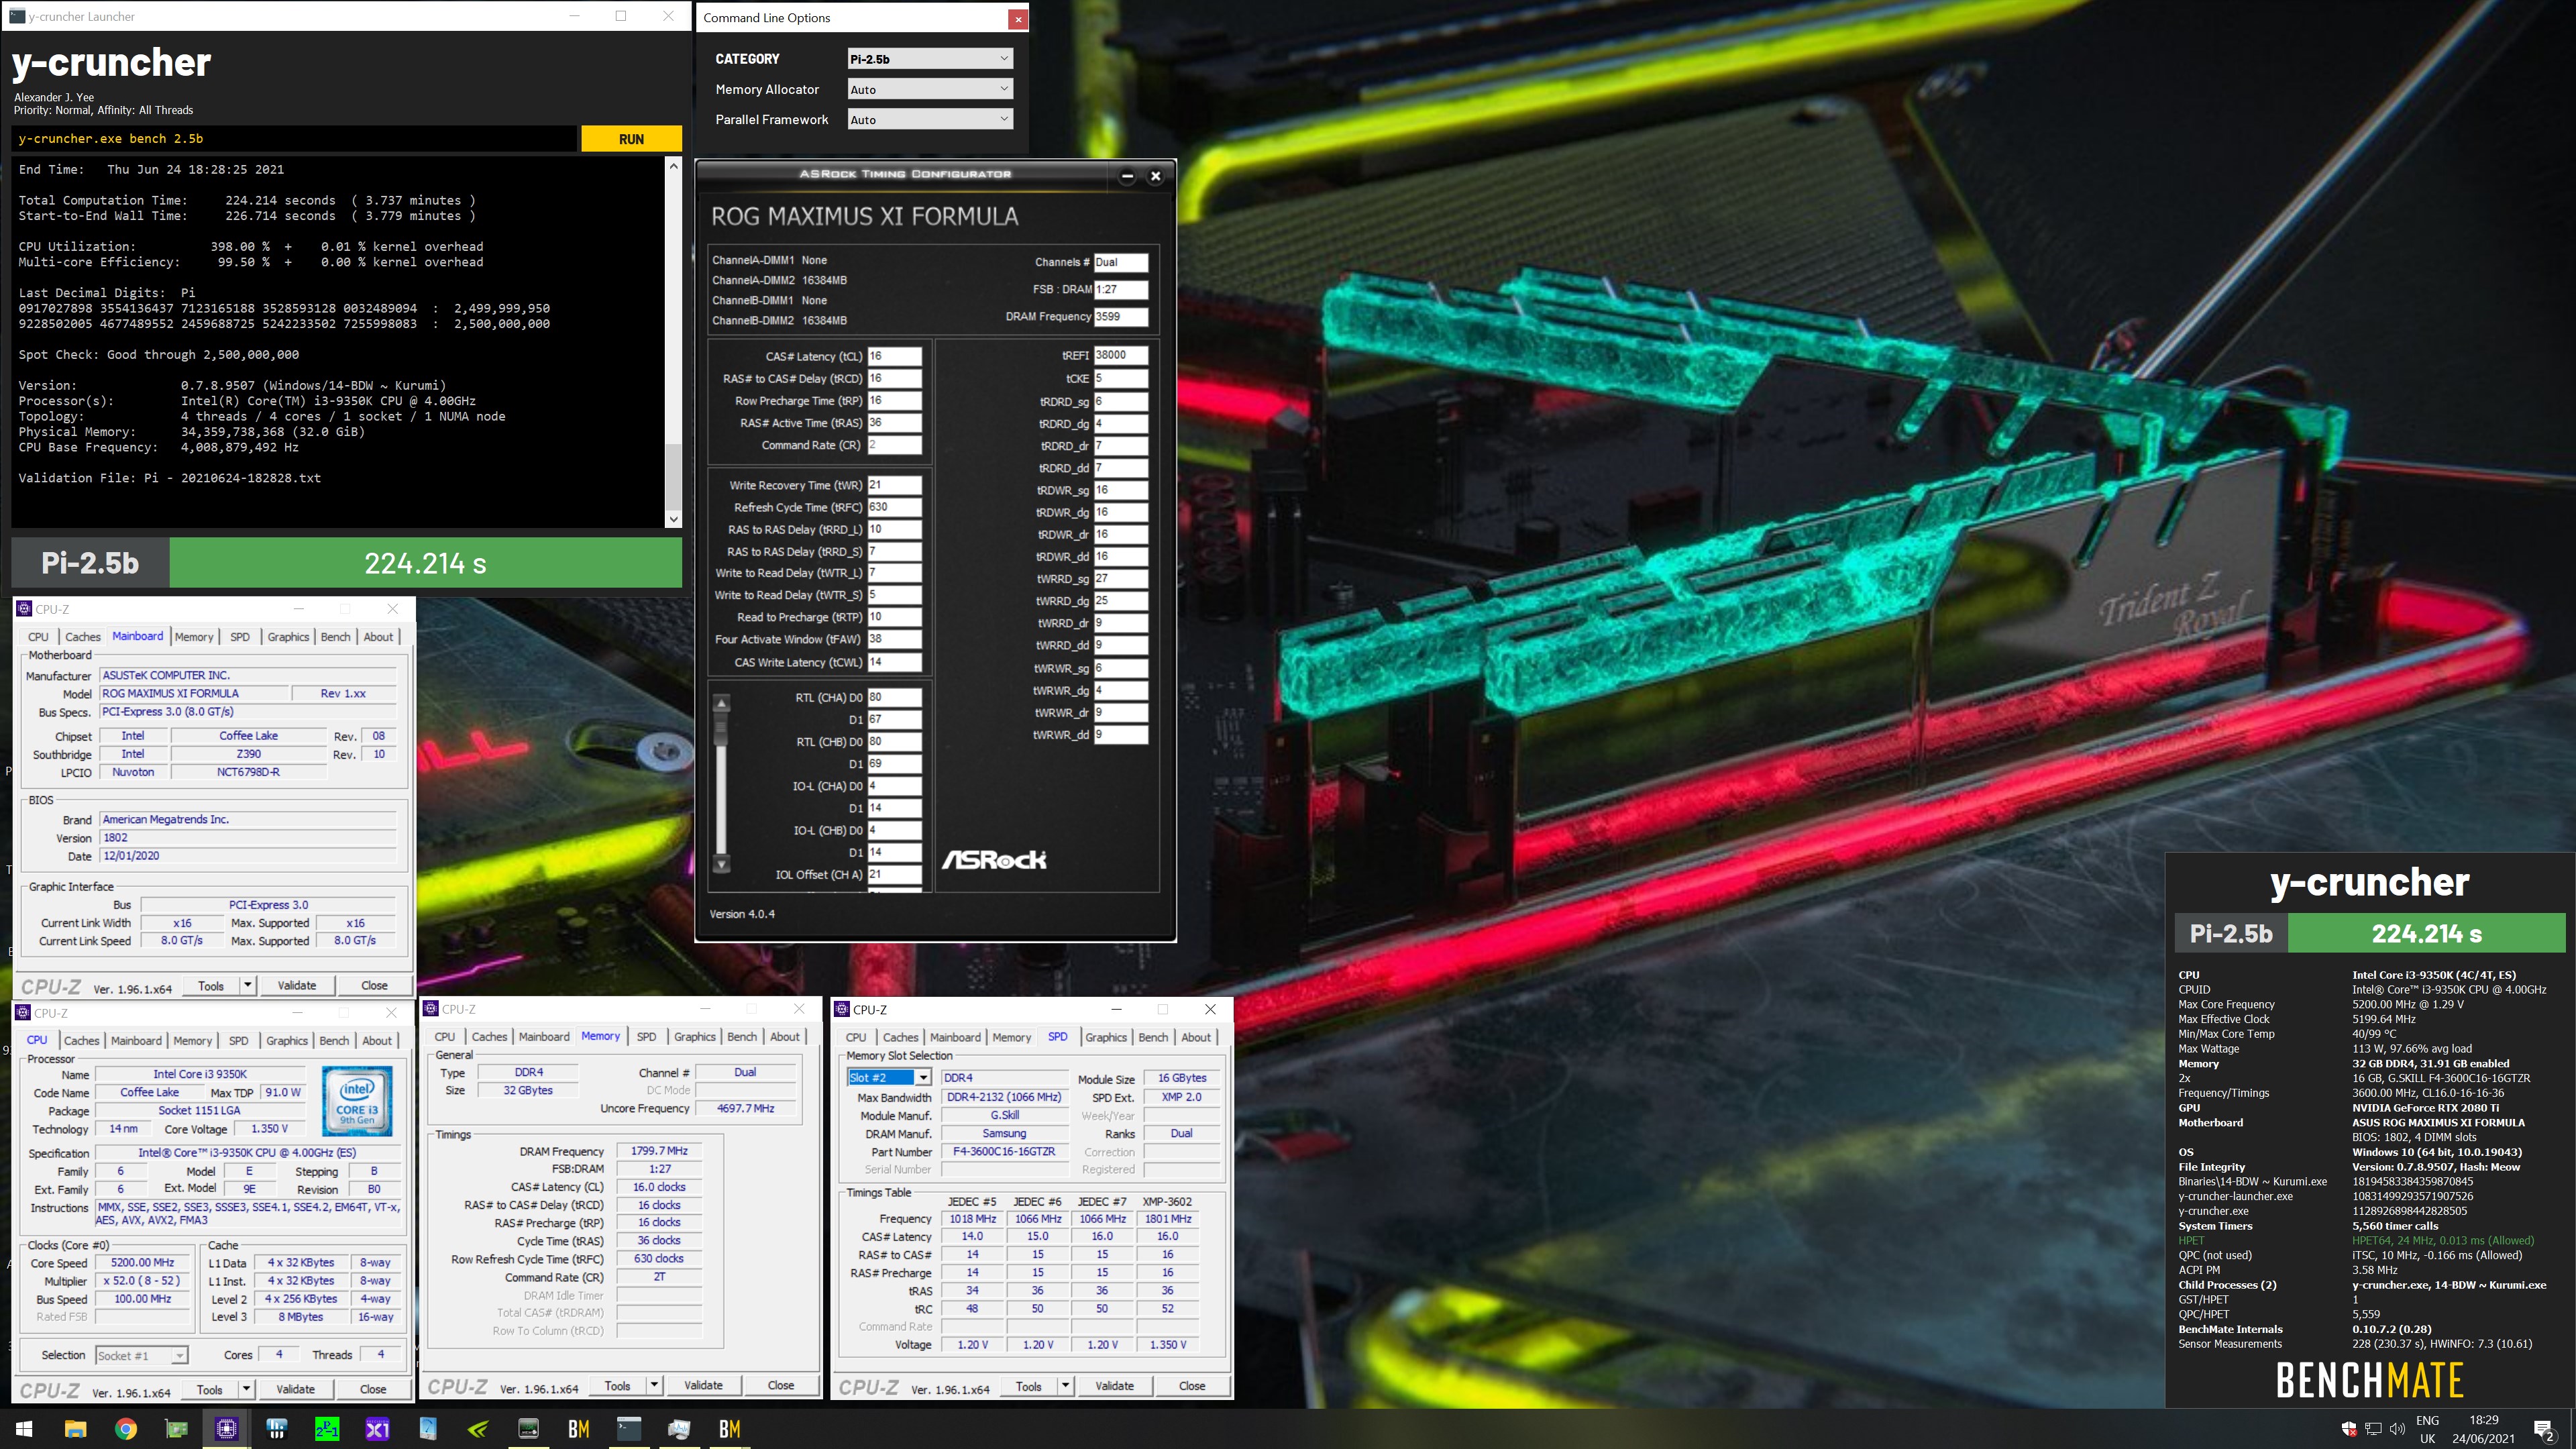Open the Memory Allocator dropdown
The width and height of the screenshot is (2576, 1449).
tap(929, 89)
